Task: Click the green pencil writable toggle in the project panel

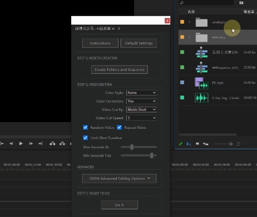Action: point(181,144)
